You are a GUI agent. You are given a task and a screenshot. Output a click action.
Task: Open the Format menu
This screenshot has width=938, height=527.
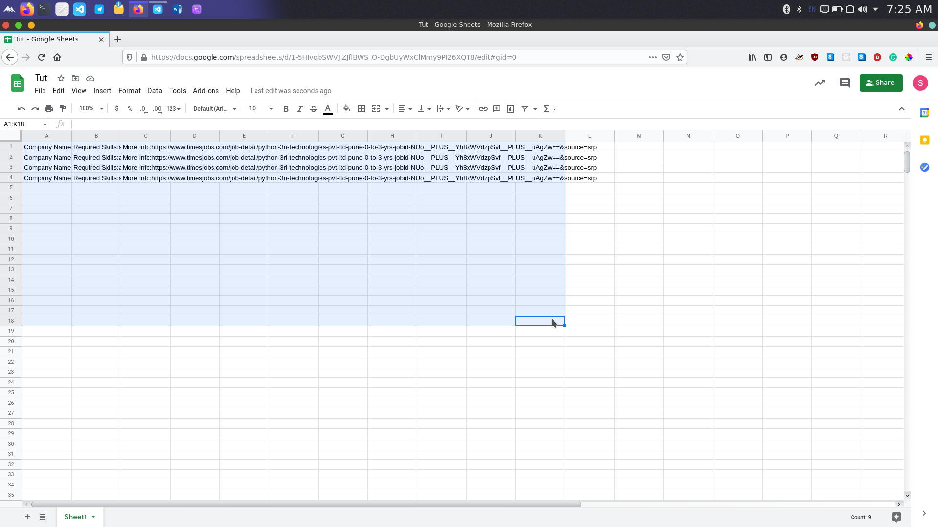[x=129, y=91]
